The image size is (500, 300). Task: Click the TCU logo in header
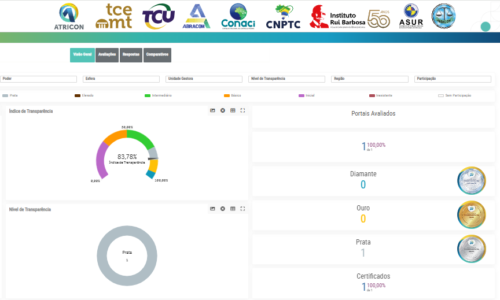tap(158, 16)
